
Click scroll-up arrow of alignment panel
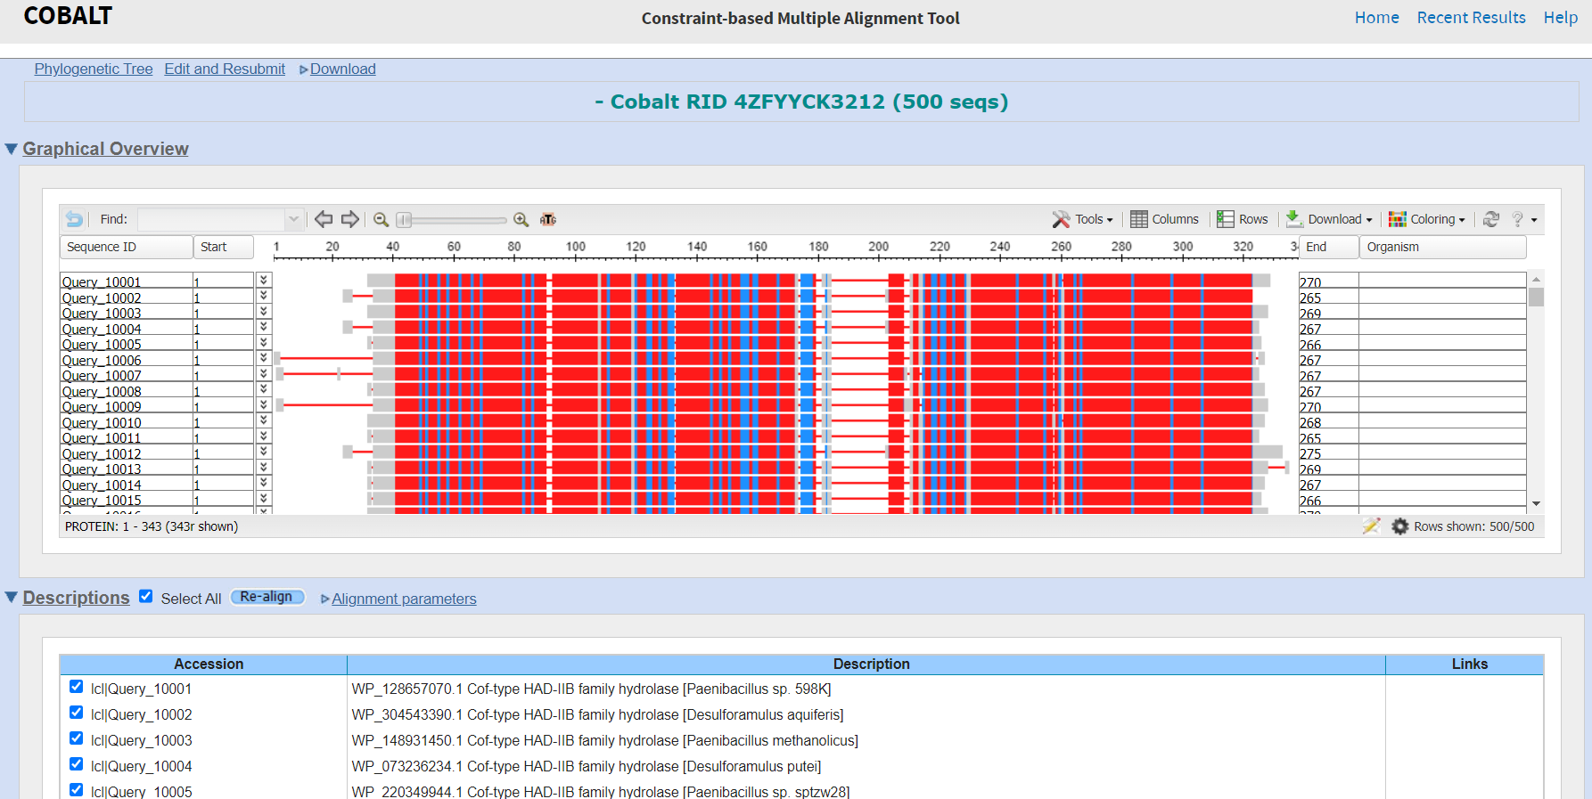click(x=1536, y=278)
